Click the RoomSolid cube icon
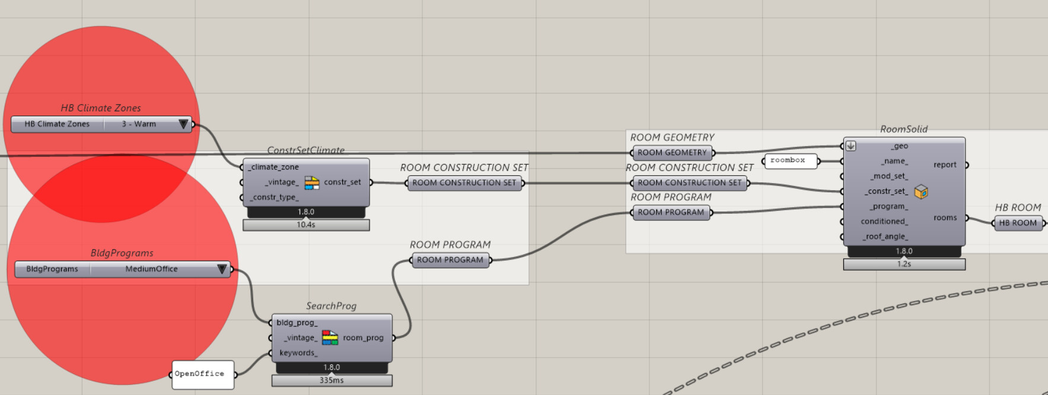Screen dimensions: 1048x395 click(x=920, y=192)
